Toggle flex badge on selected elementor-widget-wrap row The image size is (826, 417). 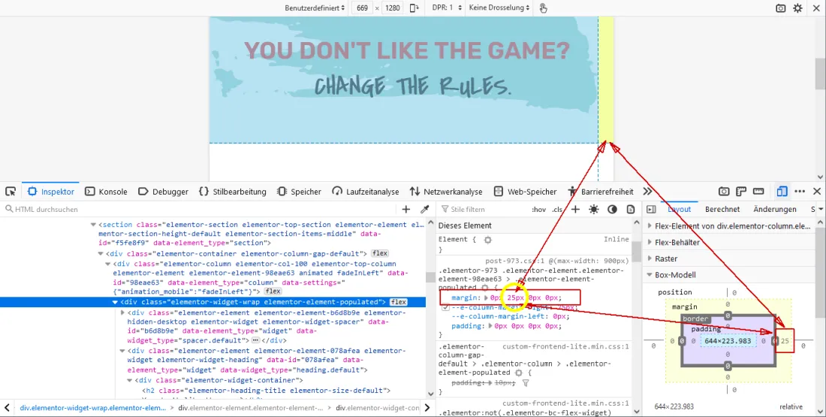coord(399,302)
